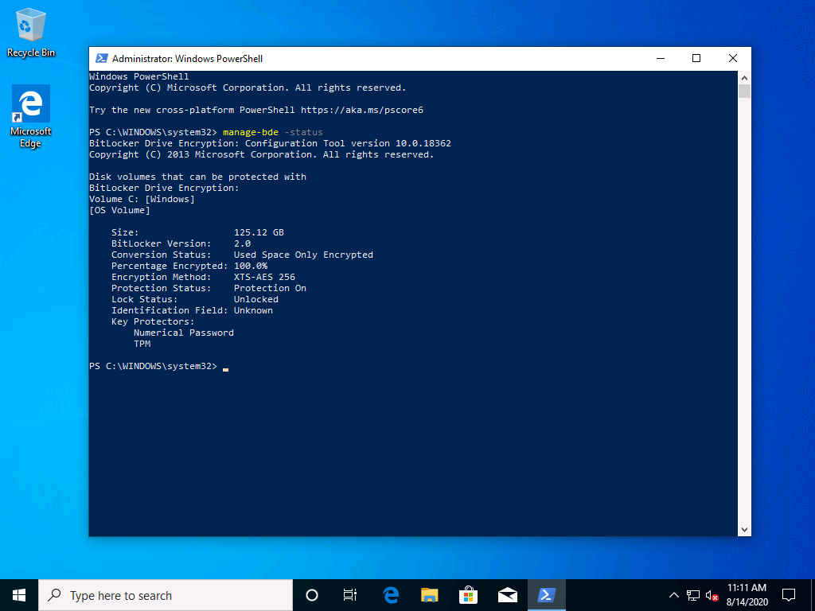Open Task View from the taskbar
The width and height of the screenshot is (815, 611).
[x=350, y=595]
